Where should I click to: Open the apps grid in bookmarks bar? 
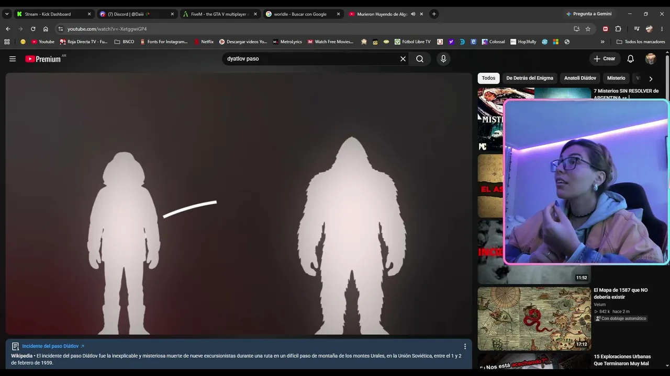pos(7,42)
